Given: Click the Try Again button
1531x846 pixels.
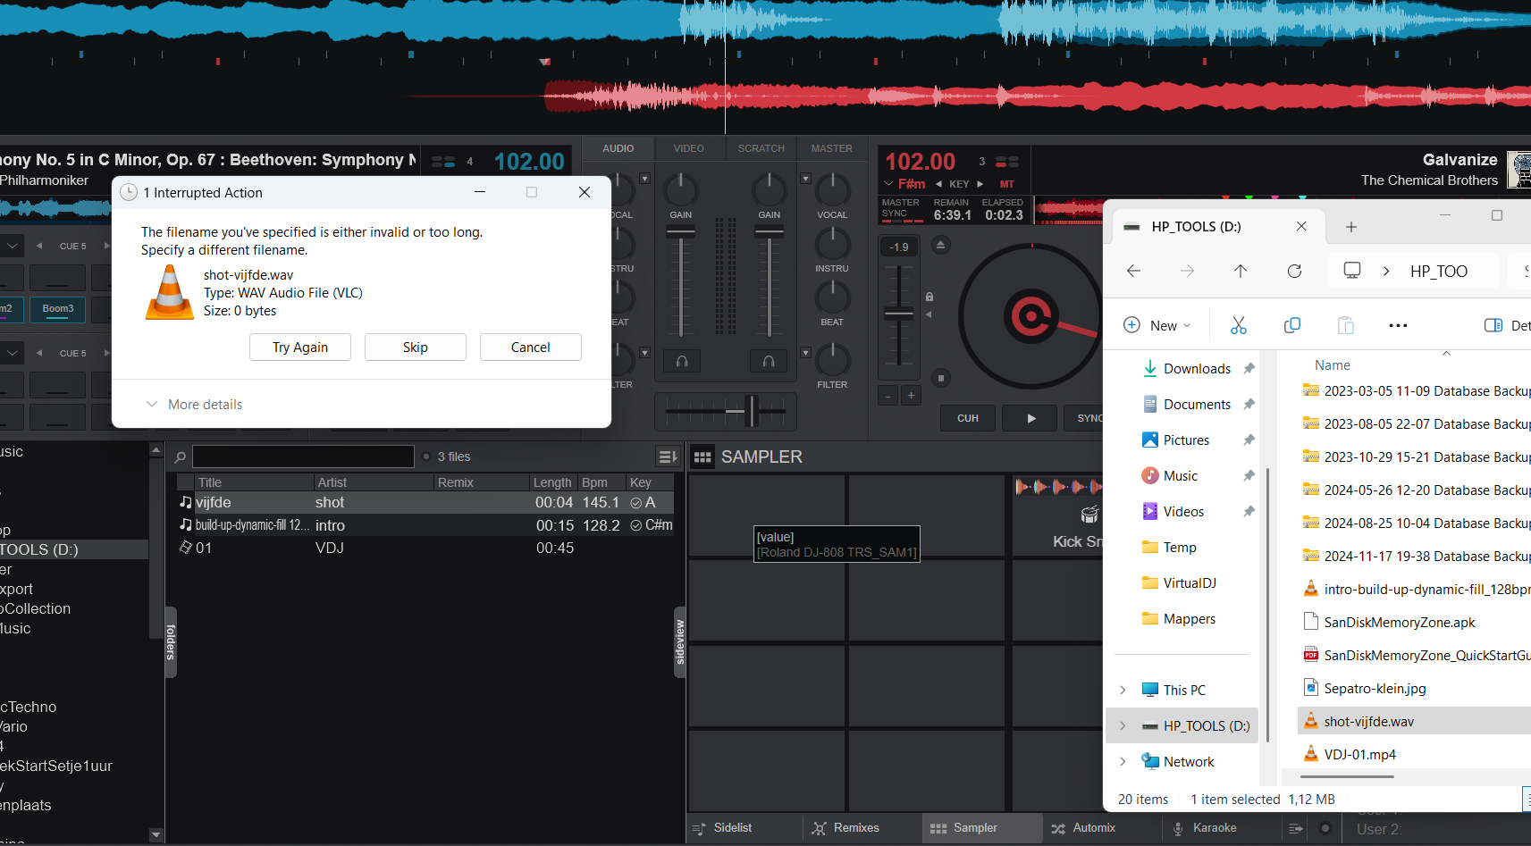Looking at the screenshot, I should pos(299,348).
